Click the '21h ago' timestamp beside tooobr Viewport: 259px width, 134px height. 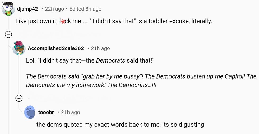(70, 112)
